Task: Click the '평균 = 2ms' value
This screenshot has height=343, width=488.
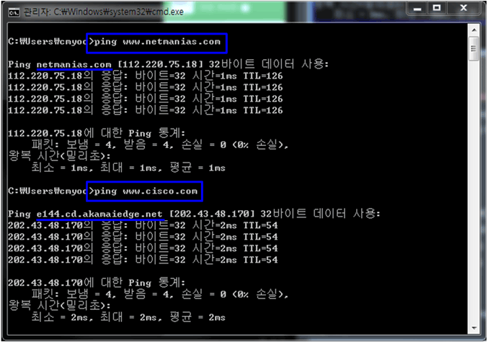Action: [198, 317]
